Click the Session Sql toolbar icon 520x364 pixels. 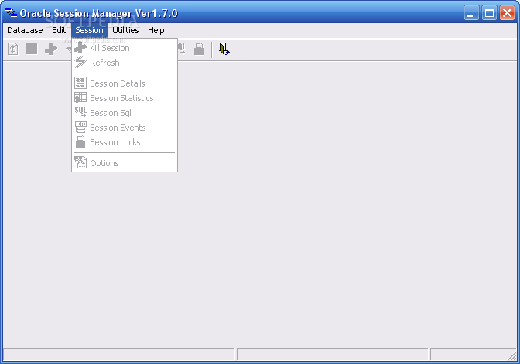182,49
